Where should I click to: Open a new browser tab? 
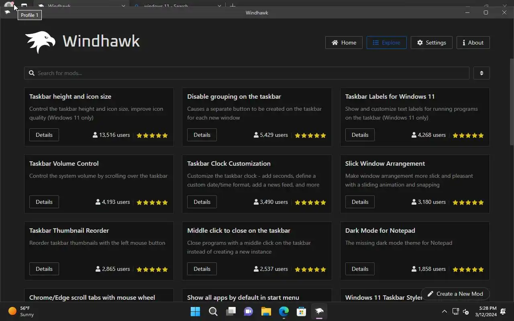point(233,5)
